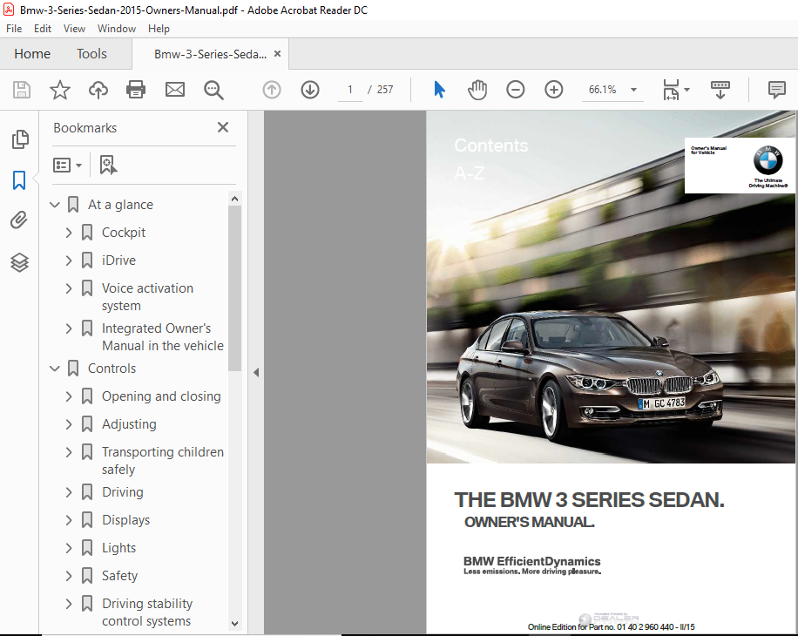
Task: Toggle the Bookmarks sidebar icon
Action: pos(19,180)
